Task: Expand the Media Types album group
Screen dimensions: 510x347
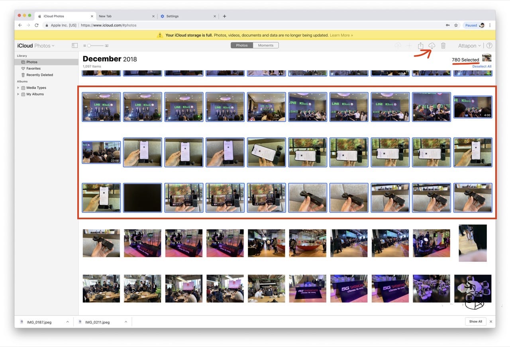Action: point(36,88)
